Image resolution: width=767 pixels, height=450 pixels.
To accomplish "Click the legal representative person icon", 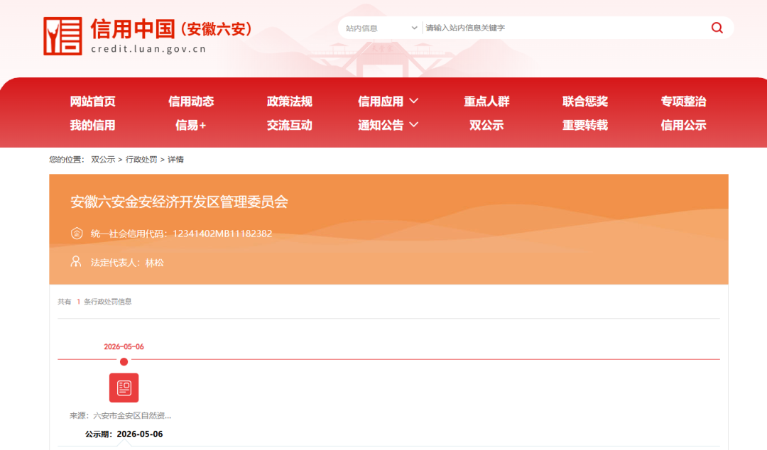I will [x=76, y=262].
